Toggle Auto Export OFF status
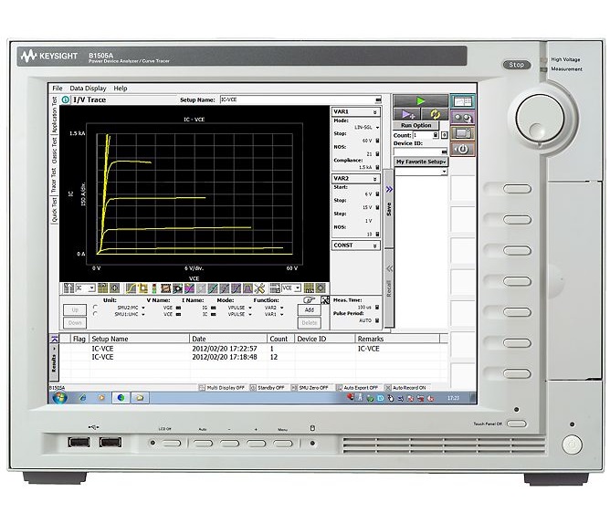Viewport: 610px width, 523px height. pos(357,388)
